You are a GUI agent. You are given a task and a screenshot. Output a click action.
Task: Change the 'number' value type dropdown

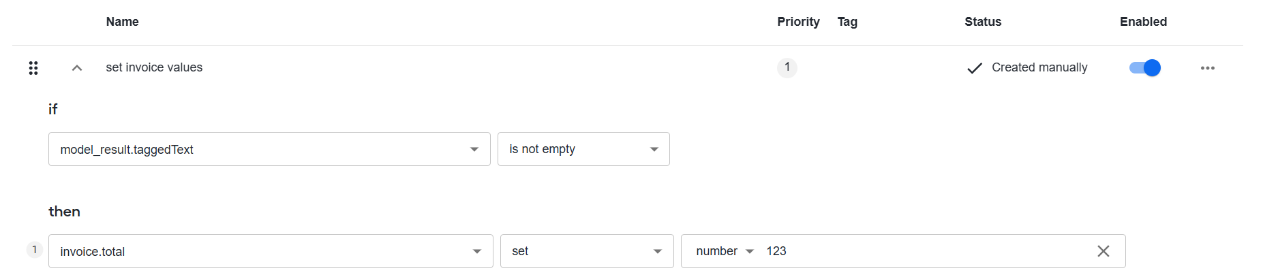[725, 251]
